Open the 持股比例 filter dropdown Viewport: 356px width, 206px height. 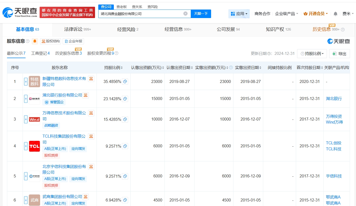pos(312,54)
